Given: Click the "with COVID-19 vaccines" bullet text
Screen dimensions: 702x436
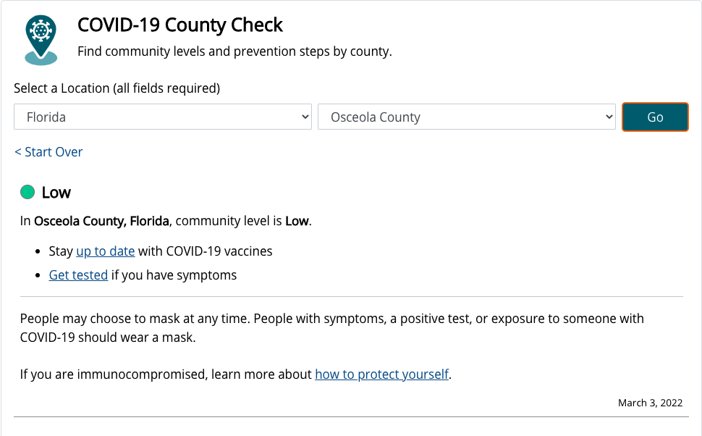Looking at the screenshot, I should pos(206,251).
